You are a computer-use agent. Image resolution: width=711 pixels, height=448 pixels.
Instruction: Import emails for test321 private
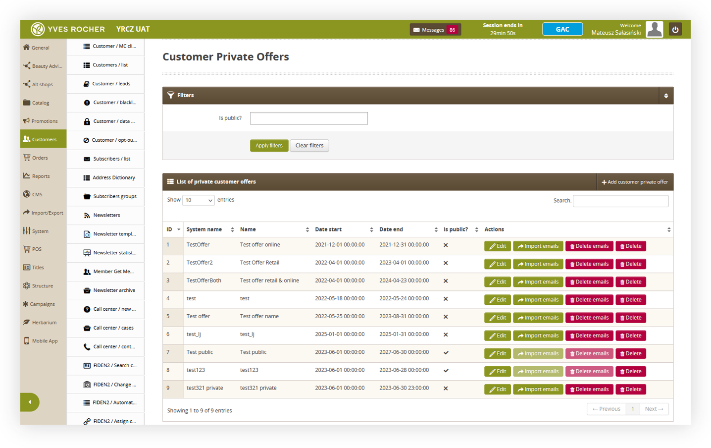click(x=538, y=390)
